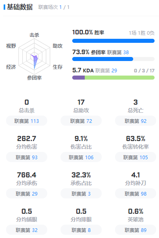Click the 联赛第 106 badge under 伤害占比

tap(81, 158)
